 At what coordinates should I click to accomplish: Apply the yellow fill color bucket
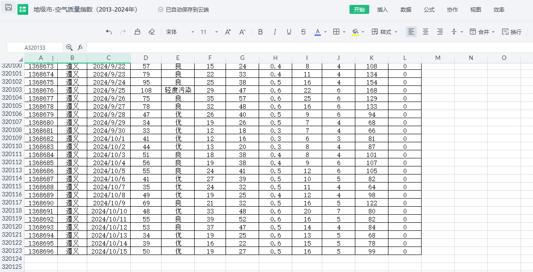tap(355, 32)
